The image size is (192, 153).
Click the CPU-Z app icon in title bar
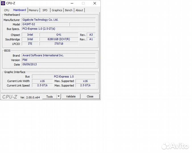(x=3, y=3)
